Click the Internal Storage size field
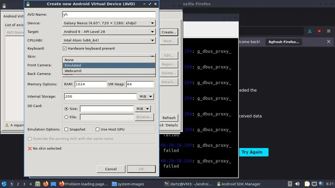Screen dimensions: 335x188 click(x=100, y=96)
